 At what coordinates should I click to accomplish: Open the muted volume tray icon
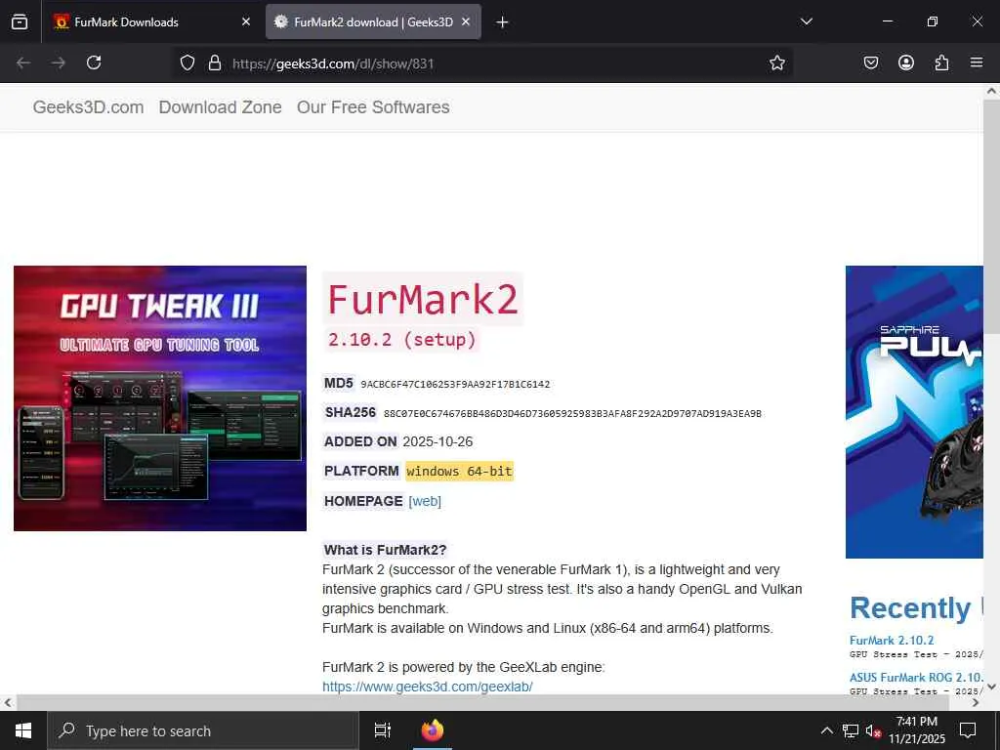point(873,730)
